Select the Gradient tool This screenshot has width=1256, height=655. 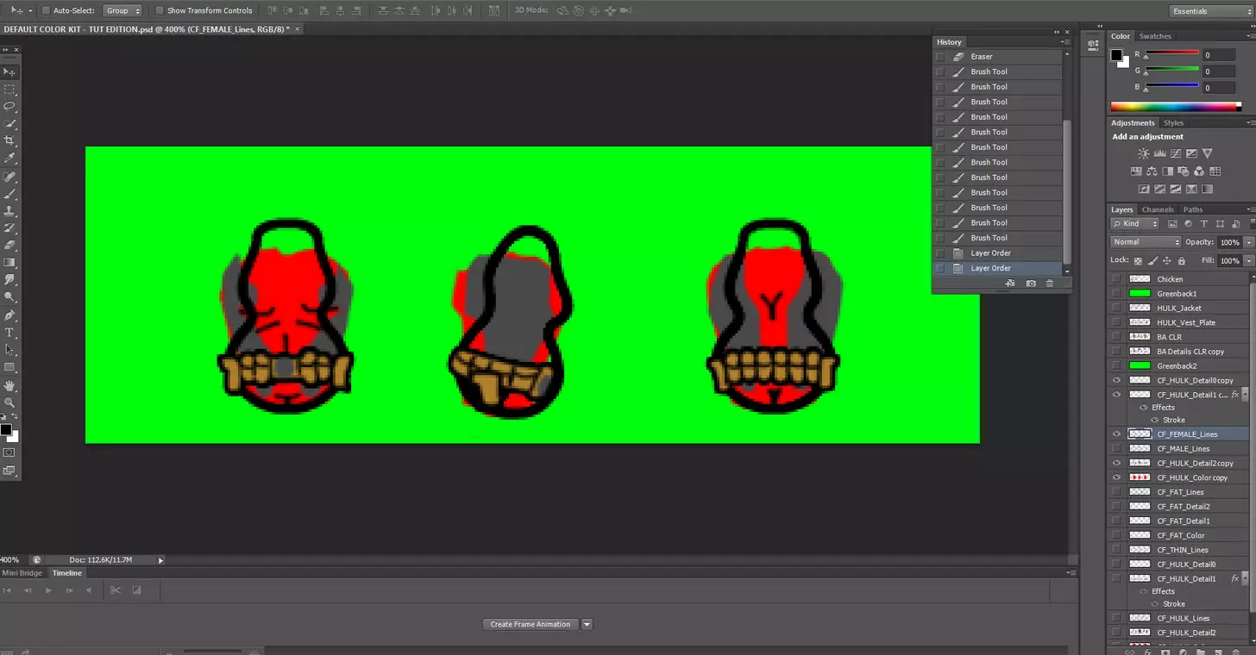tap(10, 263)
